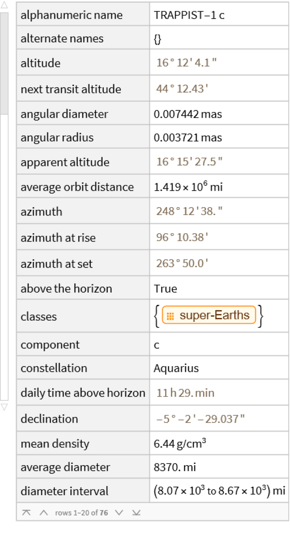Open the super-Earths entity class button

[x=209, y=316]
